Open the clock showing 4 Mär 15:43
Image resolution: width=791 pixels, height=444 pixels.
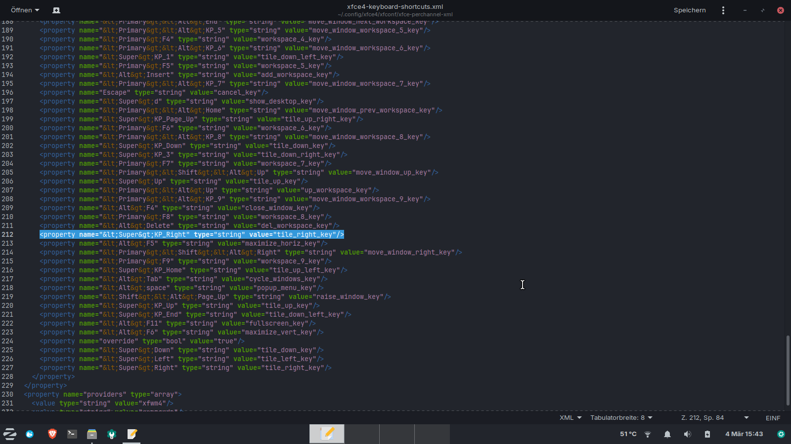coord(744,434)
